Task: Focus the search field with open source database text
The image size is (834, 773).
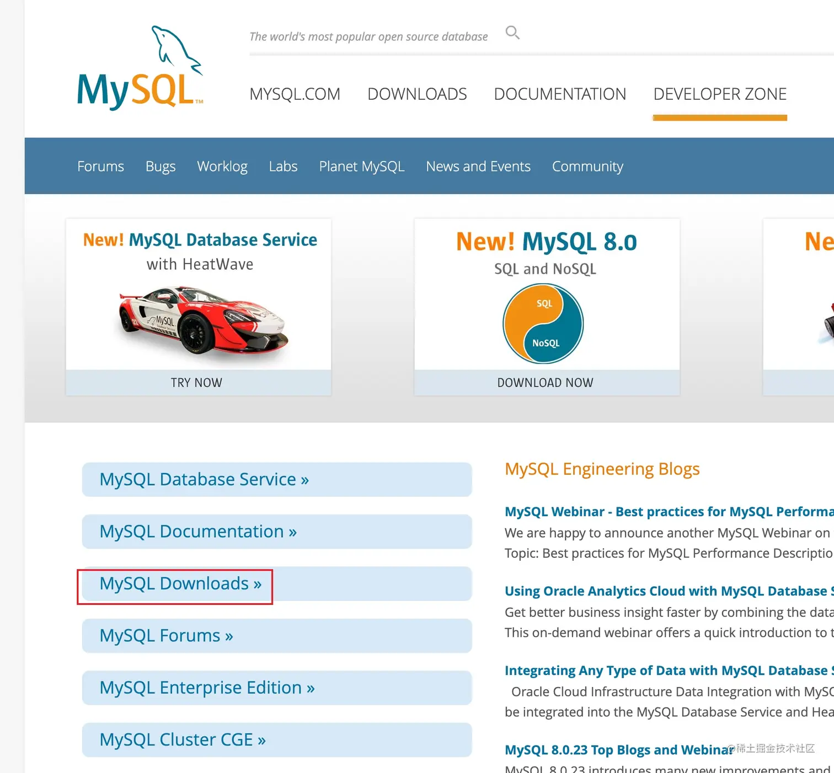Action: coord(368,36)
